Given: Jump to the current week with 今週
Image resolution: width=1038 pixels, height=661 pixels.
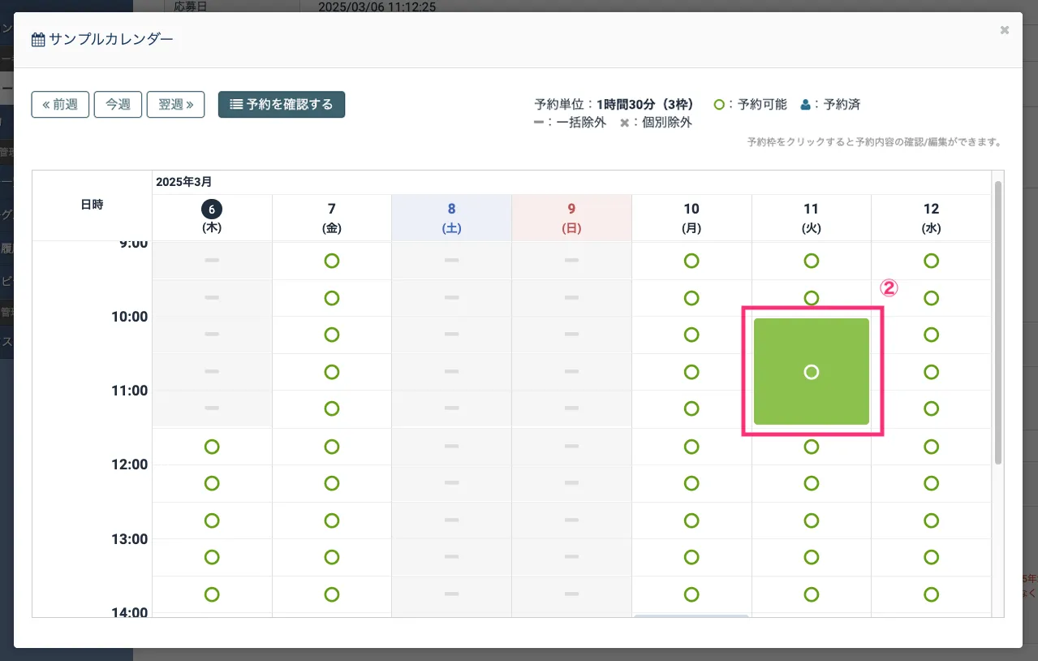Looking at the screenshot, I should coord(118,105).
